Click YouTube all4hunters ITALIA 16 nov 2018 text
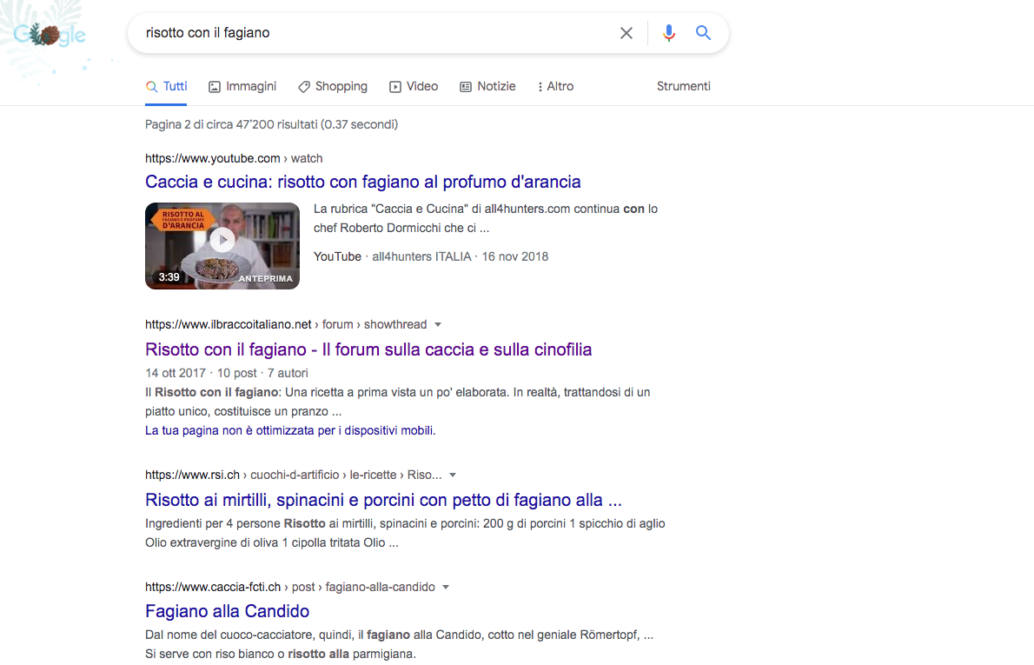 [x=431, y=256]
